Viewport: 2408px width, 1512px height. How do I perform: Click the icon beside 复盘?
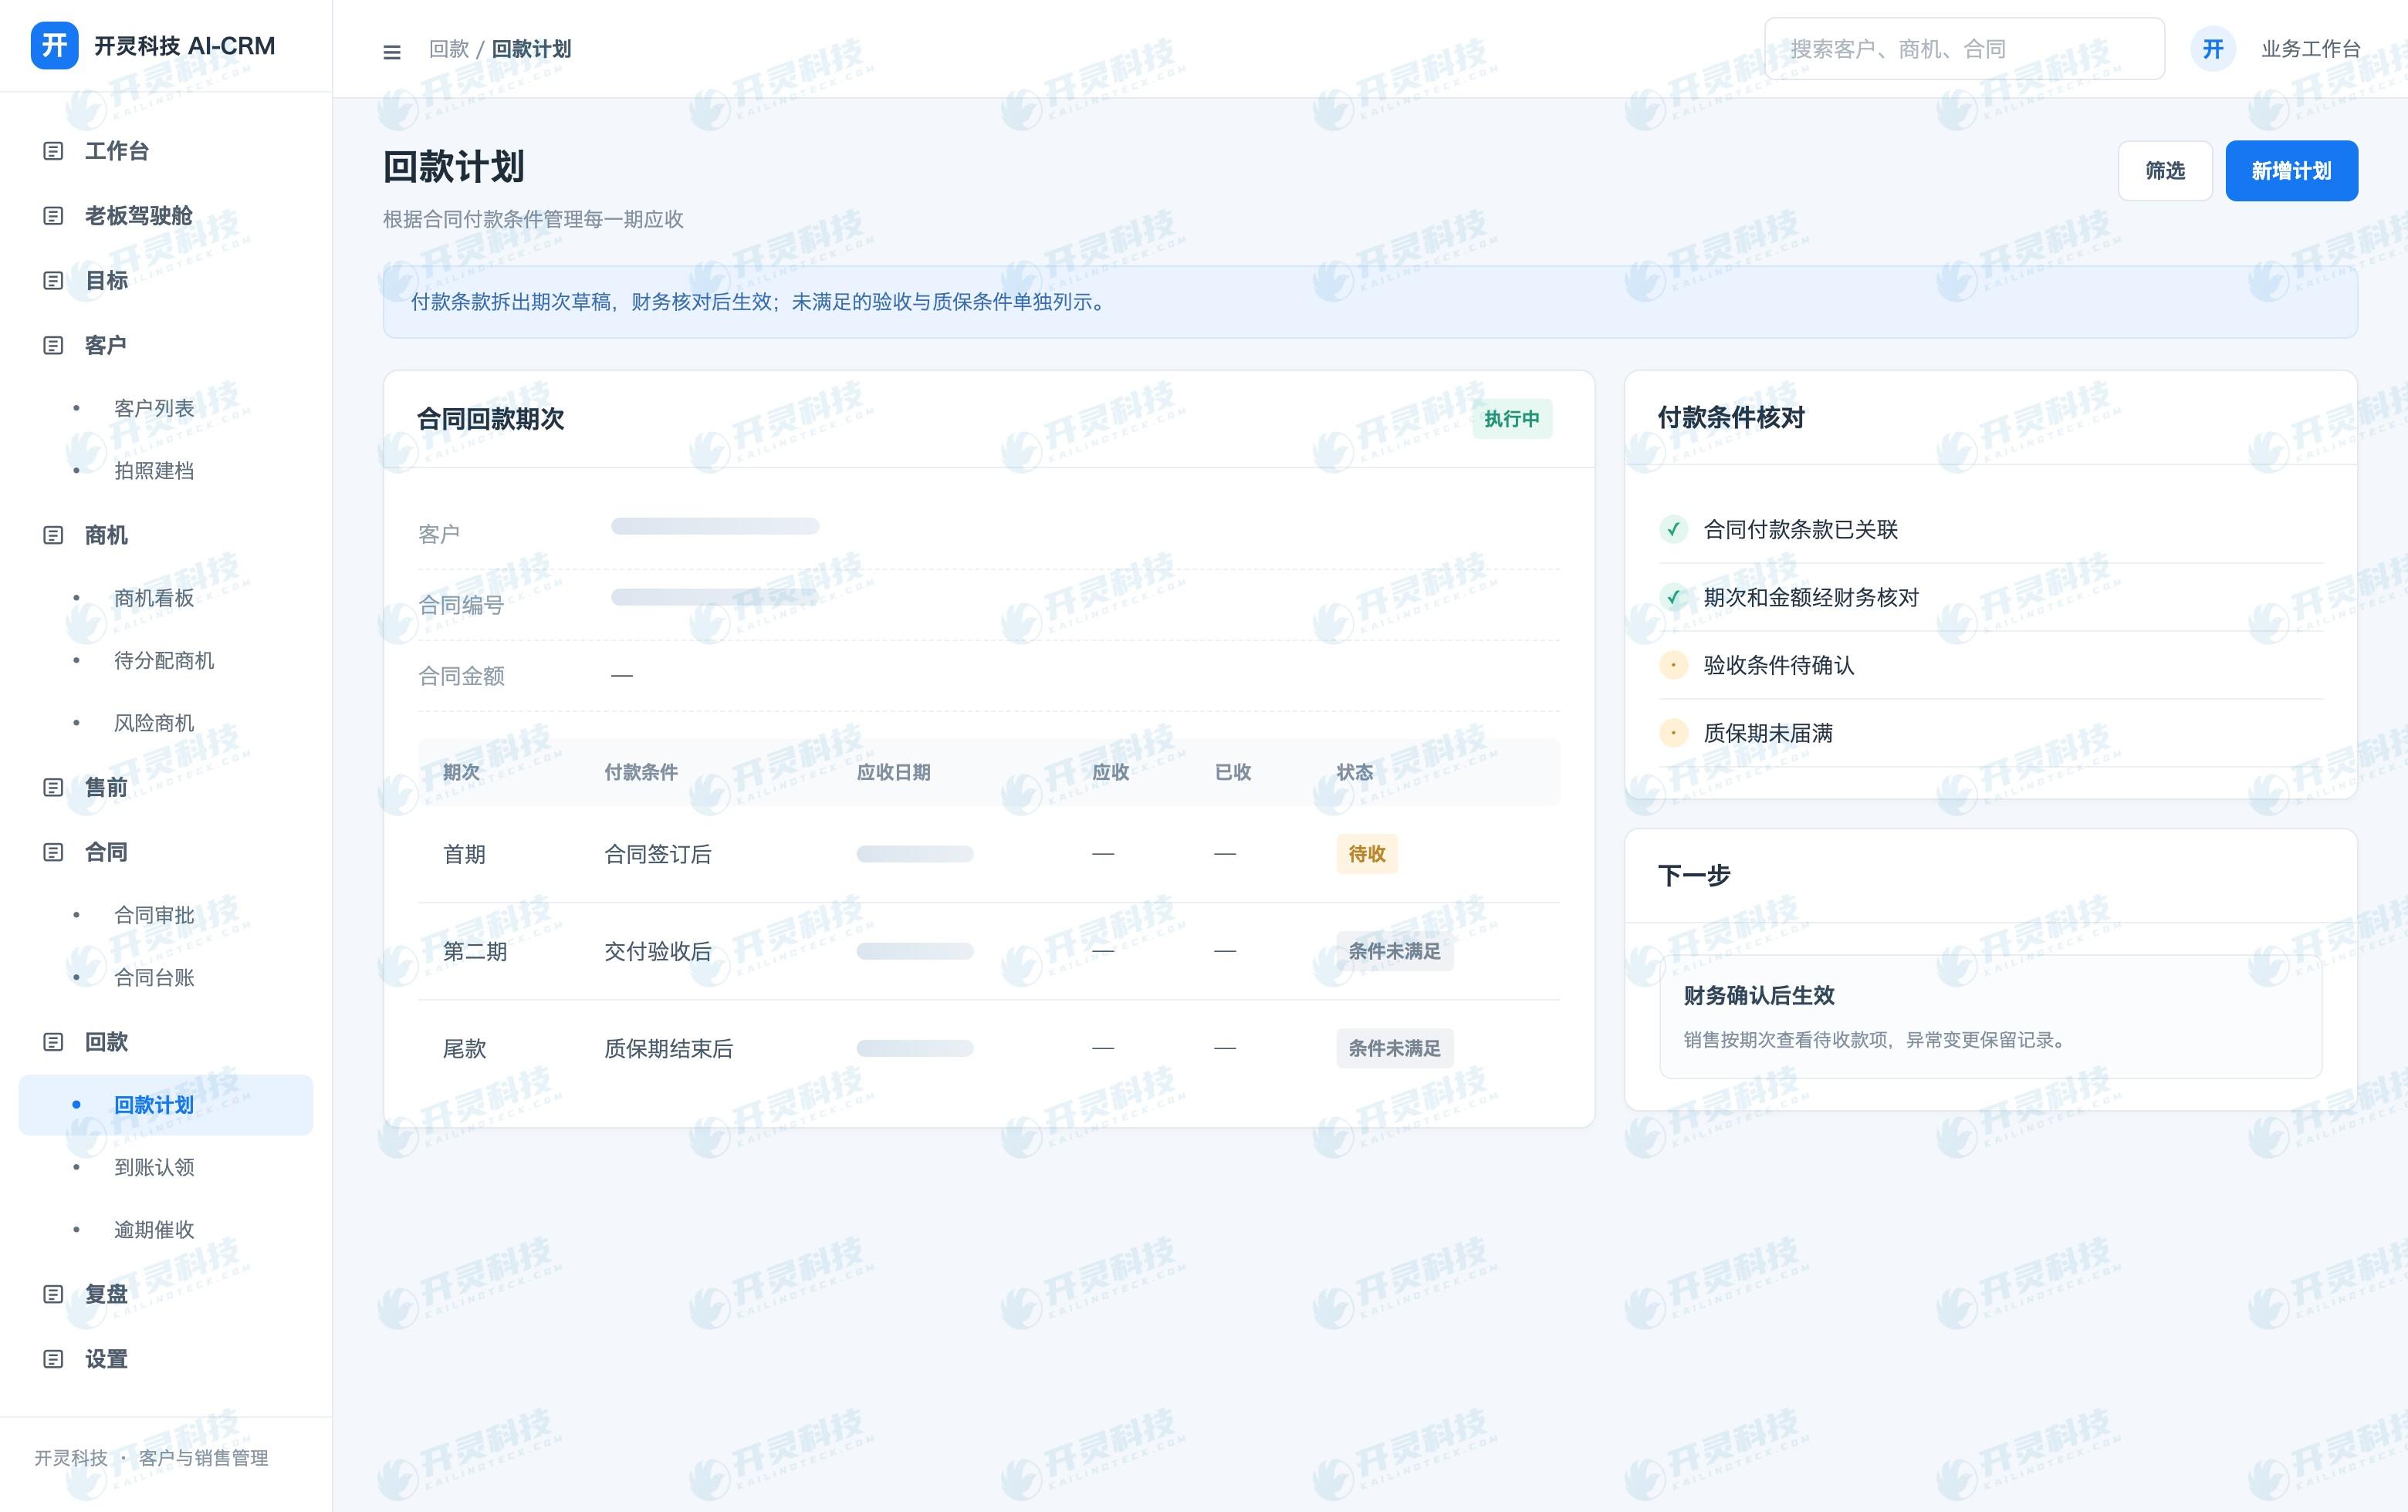coord(54,1294)
